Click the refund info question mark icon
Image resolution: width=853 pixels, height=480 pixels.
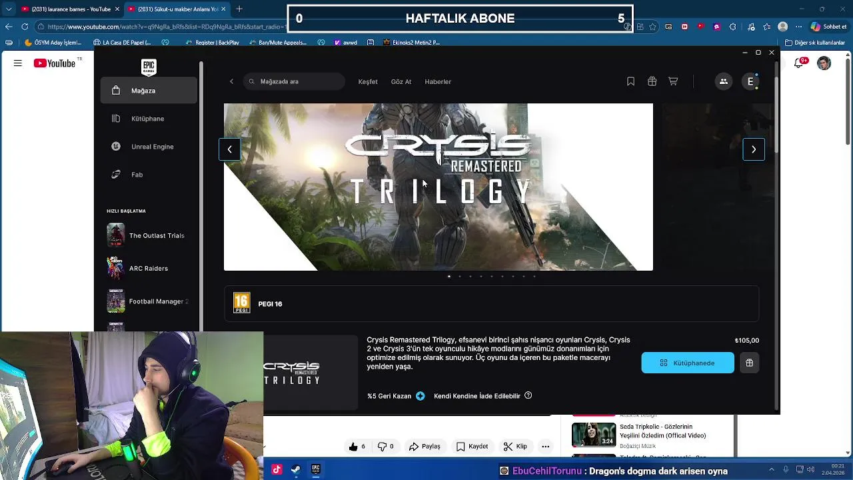click(x=528, y=395)
